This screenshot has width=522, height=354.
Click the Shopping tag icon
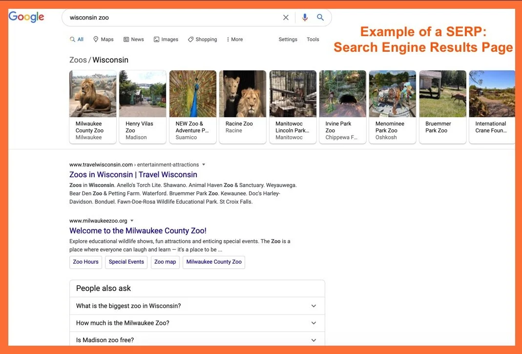coord(190,39)
